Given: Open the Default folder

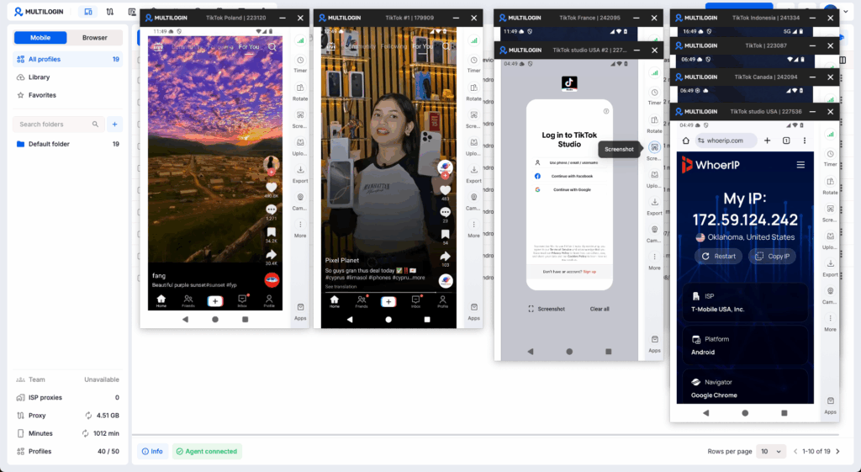Looking at the screenshot, I should click(68, 144).
